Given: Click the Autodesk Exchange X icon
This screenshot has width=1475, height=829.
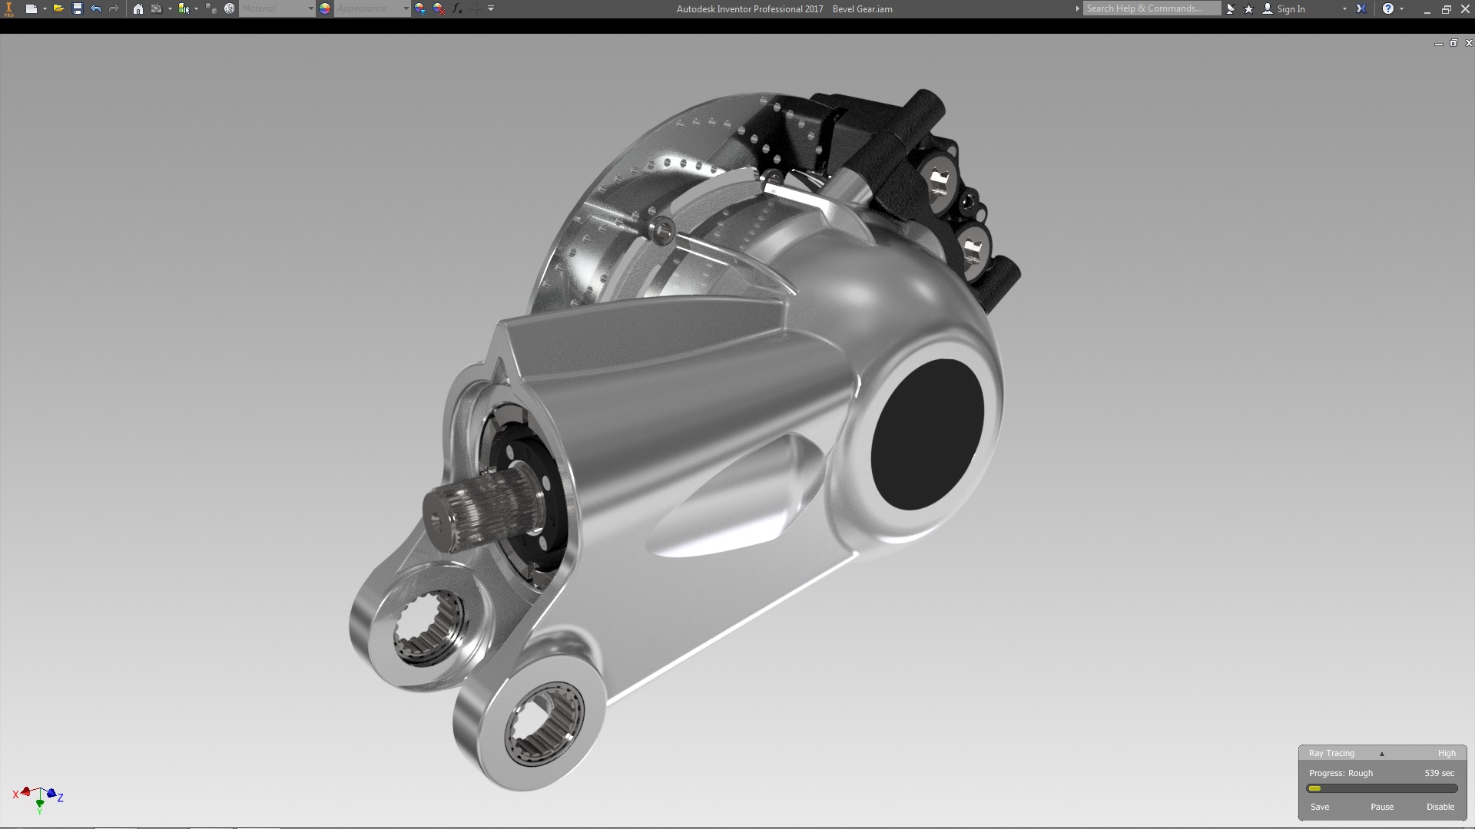Looking at the screenshot, I should coord(1361,8).
